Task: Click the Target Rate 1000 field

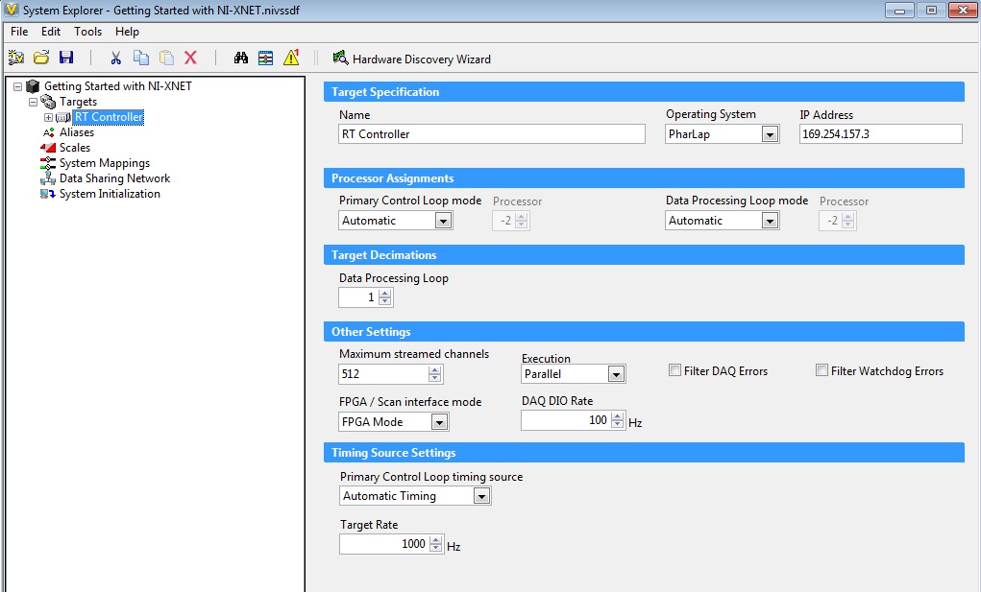Action: click(x=384, y=544)
